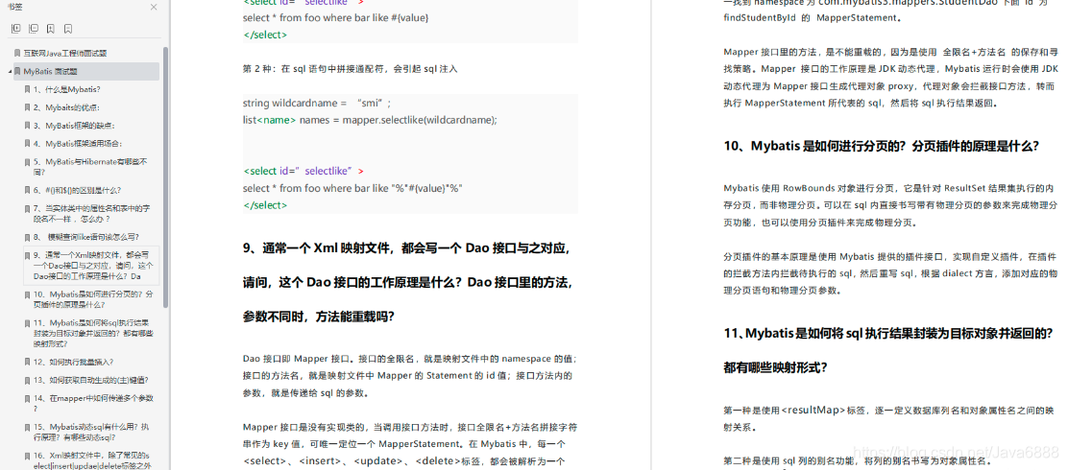The width and height of the screenshot is (1068, 470).
Task: Click the paragraph starting Mapper 接口里的方法，是不能重载的
Action: 890,78
